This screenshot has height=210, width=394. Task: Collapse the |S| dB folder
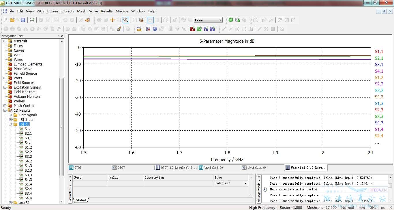point(10,124)
